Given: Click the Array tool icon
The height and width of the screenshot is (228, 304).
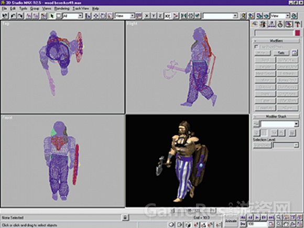Looking at the screenshot, I should click(191, 16).
